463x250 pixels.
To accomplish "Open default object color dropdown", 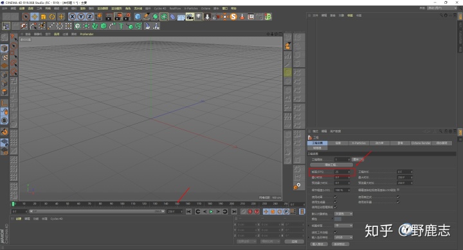I will coord(343,213).
